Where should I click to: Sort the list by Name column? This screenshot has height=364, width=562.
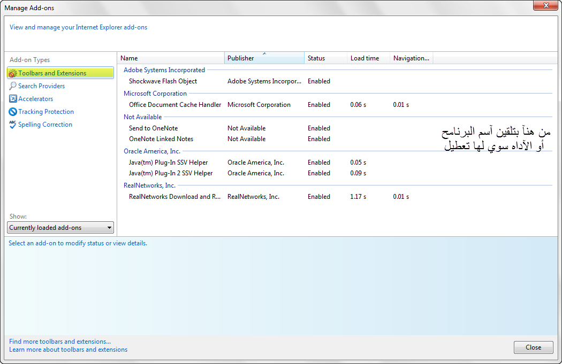(171, 58)
